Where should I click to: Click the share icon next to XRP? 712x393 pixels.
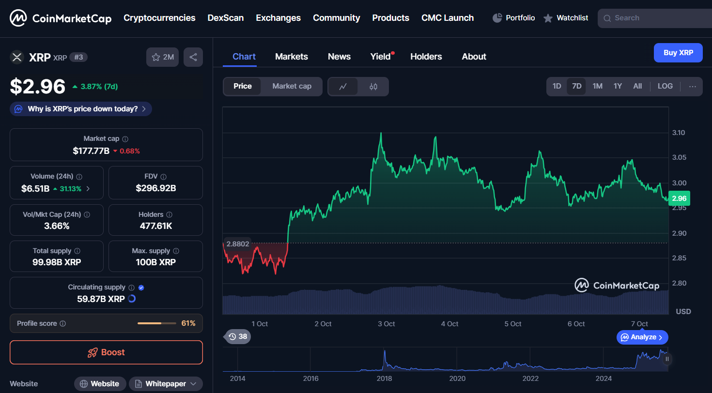click(x=193, y=57)
